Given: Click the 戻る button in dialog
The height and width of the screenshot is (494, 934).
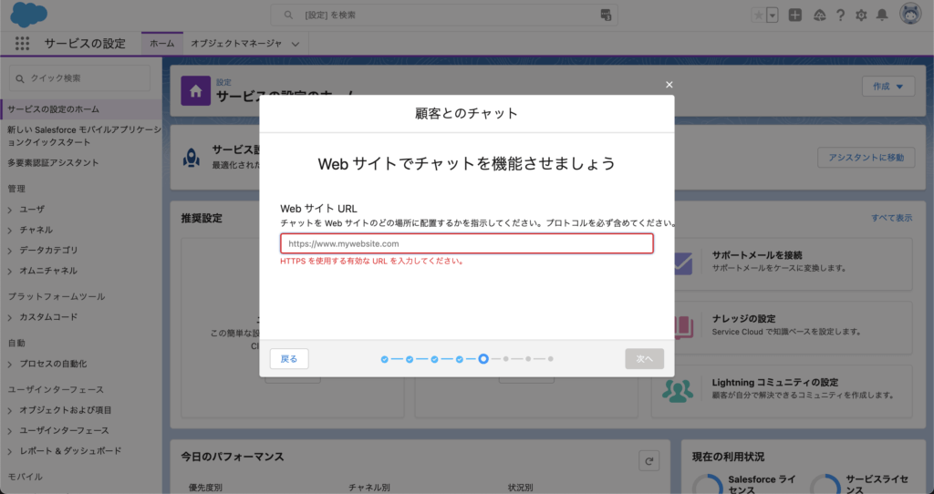Looking at the screenshot, I should [x=289, y=359].
